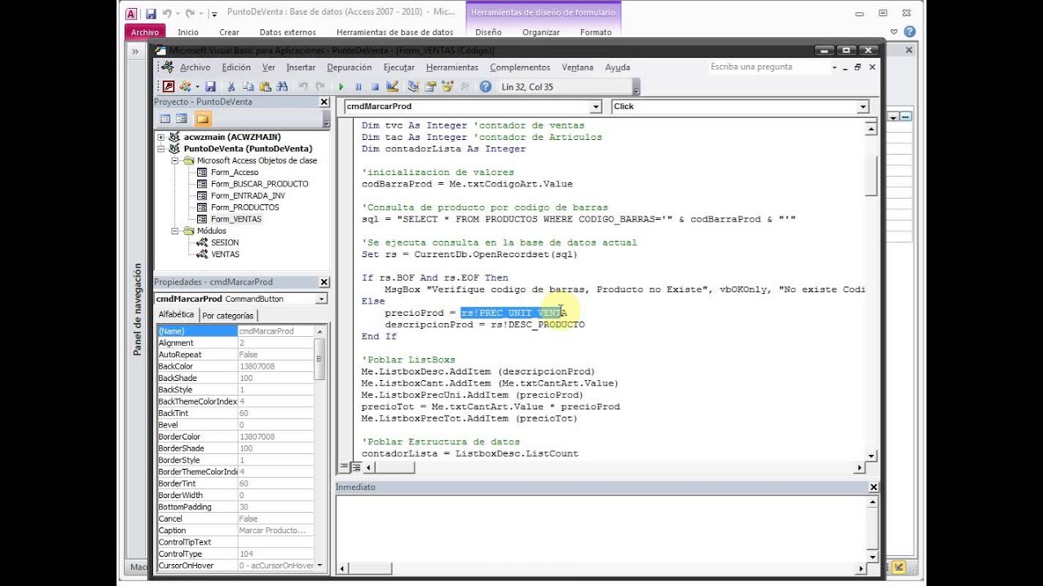Open the Depuración menu
This screenshot has width=1043, height=586.
tap(349, 68)
